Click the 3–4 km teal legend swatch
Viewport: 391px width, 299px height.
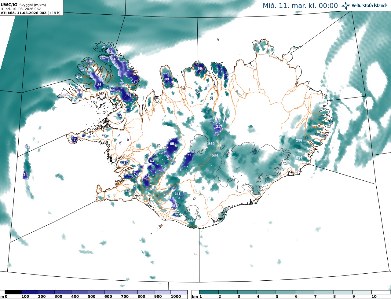click(247, 293)
